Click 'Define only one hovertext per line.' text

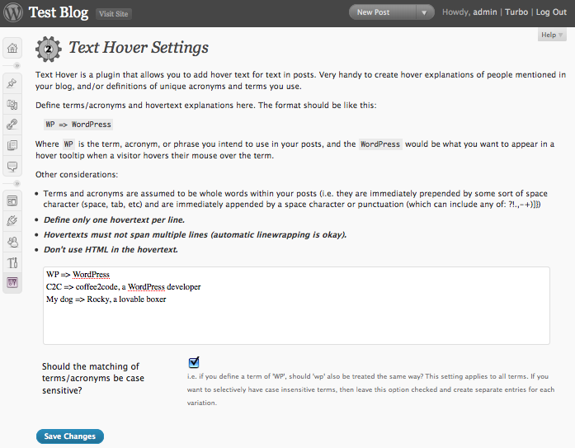114,220
